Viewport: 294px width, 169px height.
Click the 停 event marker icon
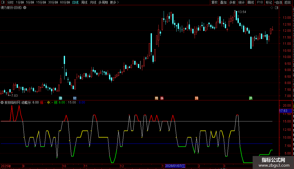tap(60, 98)
